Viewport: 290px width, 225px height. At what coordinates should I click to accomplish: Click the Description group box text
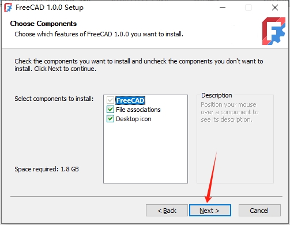coord(229,112)
